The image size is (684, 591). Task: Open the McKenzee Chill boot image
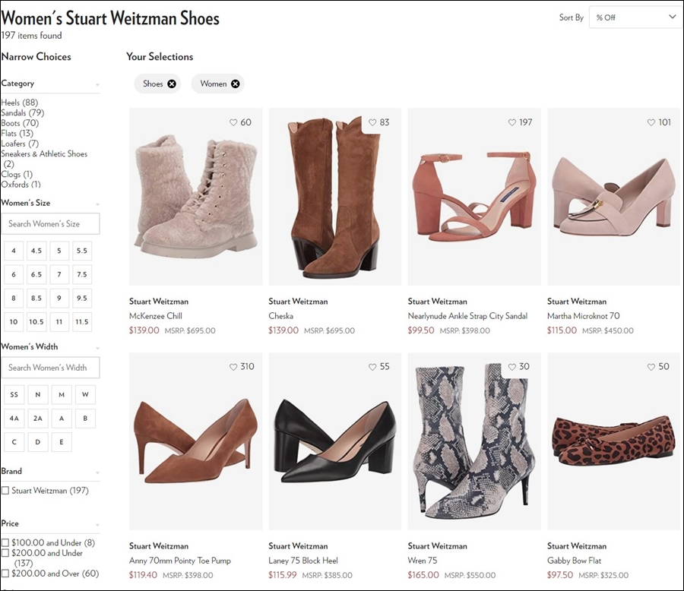pyautogui.click(x=196, y=197)
